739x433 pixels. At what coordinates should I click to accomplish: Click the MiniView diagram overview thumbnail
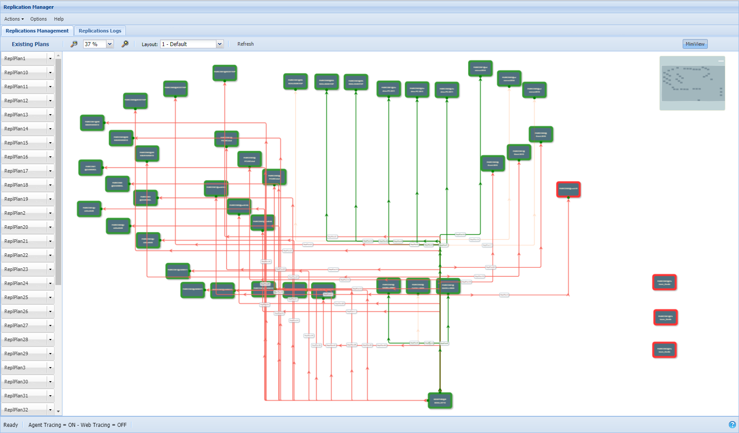692,83
